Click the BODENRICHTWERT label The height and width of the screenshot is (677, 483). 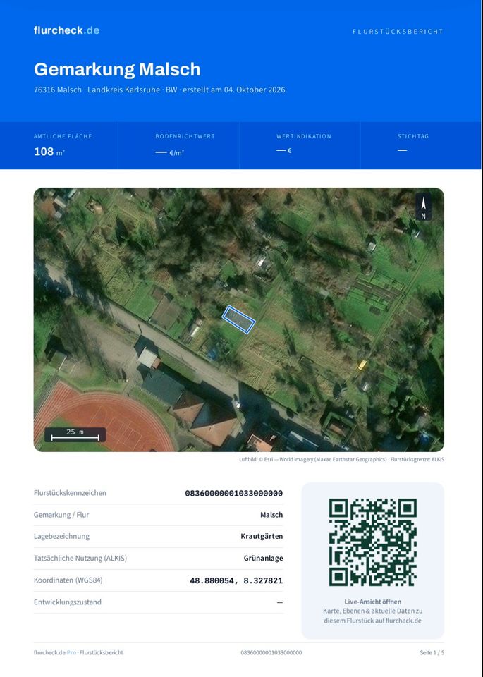tap(185, 136)
